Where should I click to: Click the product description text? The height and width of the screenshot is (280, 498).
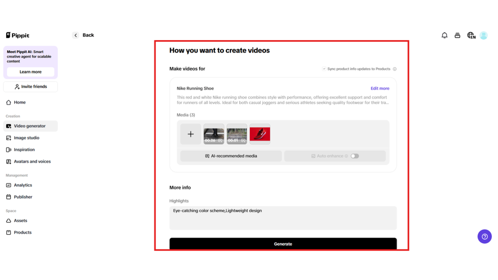282,100
